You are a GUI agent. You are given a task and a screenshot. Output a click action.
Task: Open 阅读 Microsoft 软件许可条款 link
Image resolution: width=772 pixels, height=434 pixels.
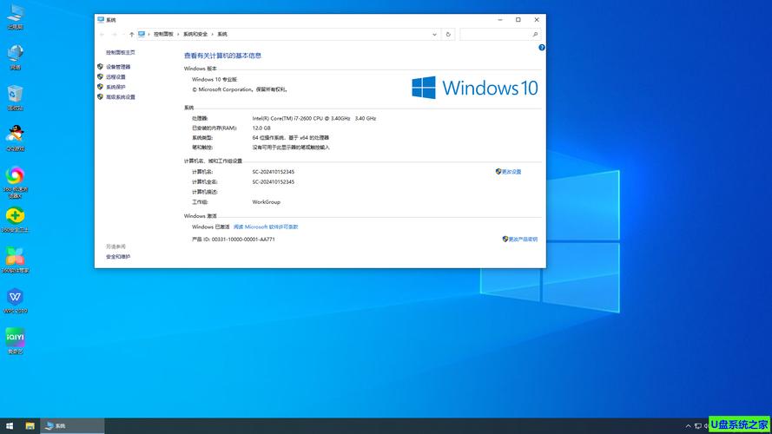click(266, 227)
